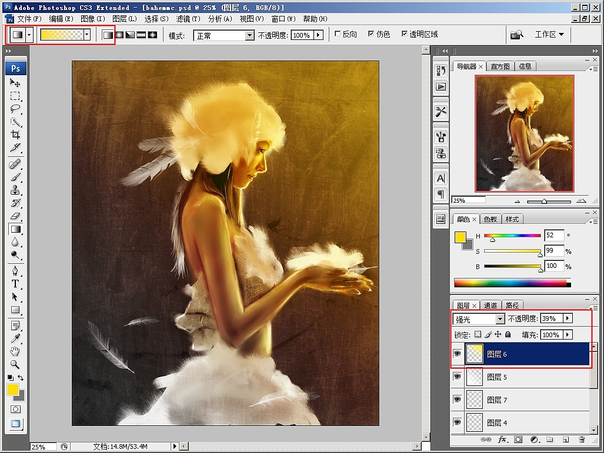The height and width of the screenshot is (453, 604).
Task: Select the Crop tool
Action: (x=16, y=135)
